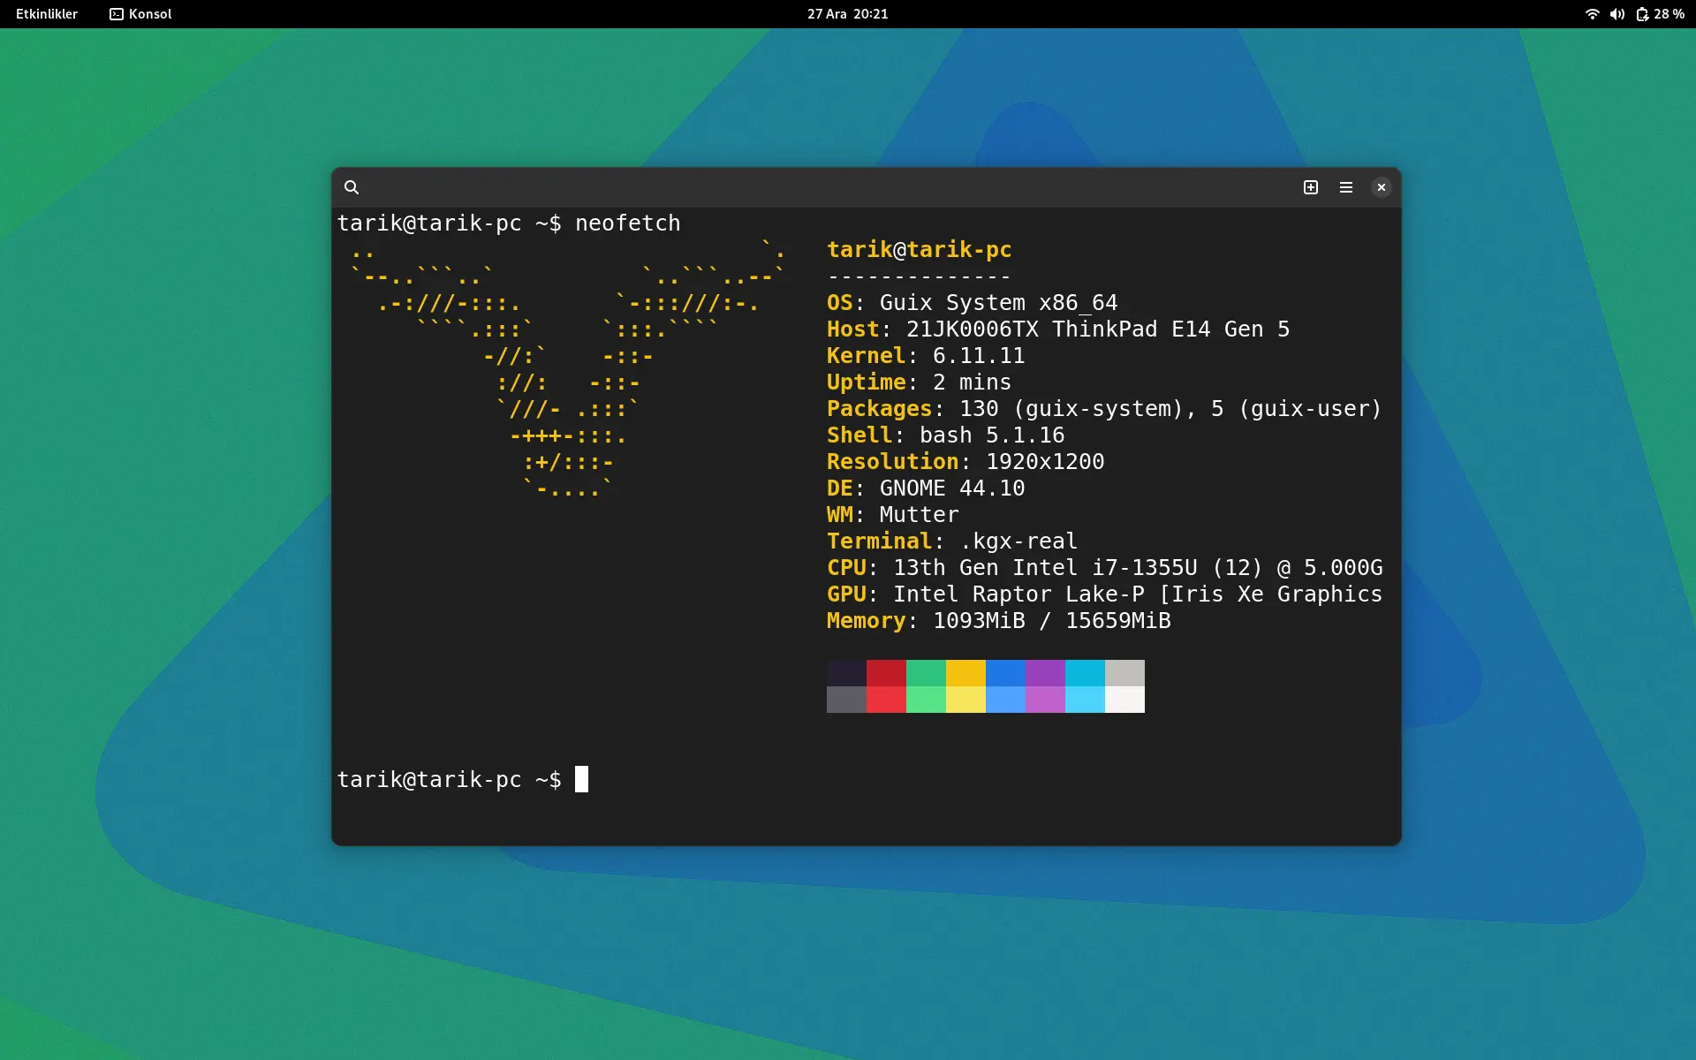The width and height of the screenshot is (1696, 1060).
Task: Open the calendar from the 27 Ara 20:21 clock
Action: click(848, 14)
